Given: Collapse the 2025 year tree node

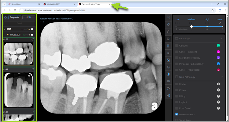Looking at the screenshot, I should pyautogui.click(x=5, y=29).
